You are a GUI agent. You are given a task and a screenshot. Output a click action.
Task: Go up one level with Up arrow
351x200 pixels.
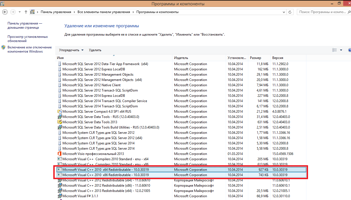coord(26,12)
